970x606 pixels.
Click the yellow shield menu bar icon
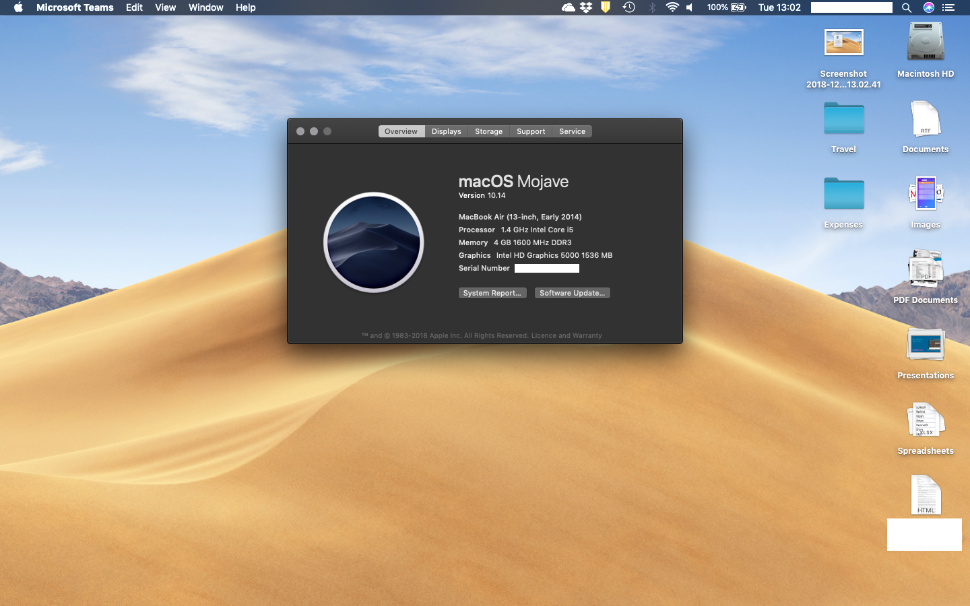coord(606,7)
